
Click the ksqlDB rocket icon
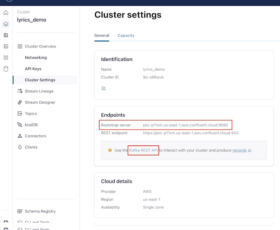point(20,125)
